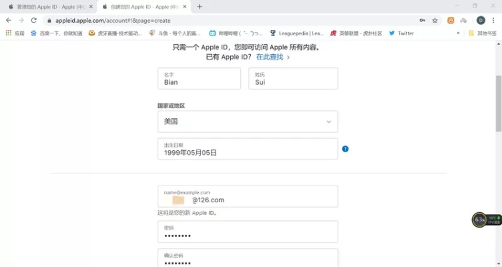
Task: Click the browser forward arrow
Action: pyautogui.click(x=21, y=20)
